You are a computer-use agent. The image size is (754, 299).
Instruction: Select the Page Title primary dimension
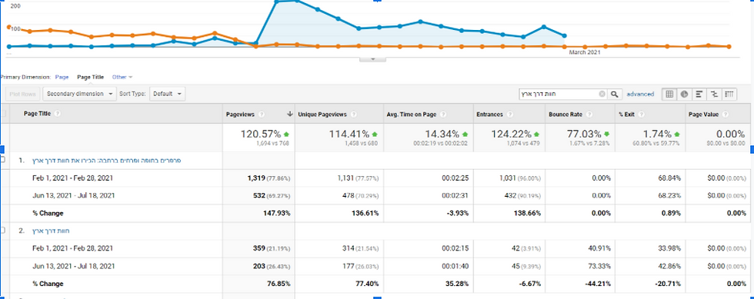(91, 77)
